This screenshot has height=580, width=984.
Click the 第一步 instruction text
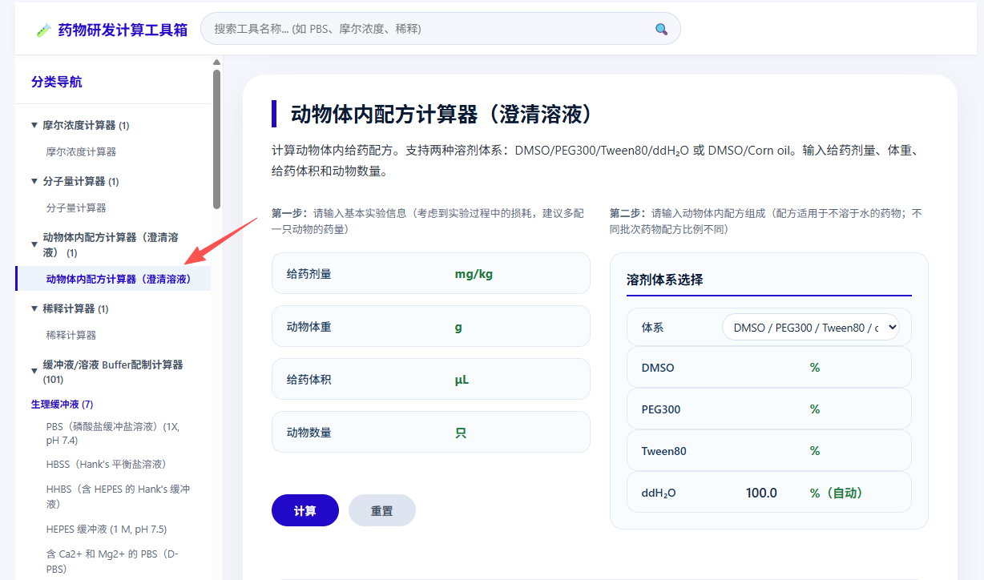click(x=429, y=221)
